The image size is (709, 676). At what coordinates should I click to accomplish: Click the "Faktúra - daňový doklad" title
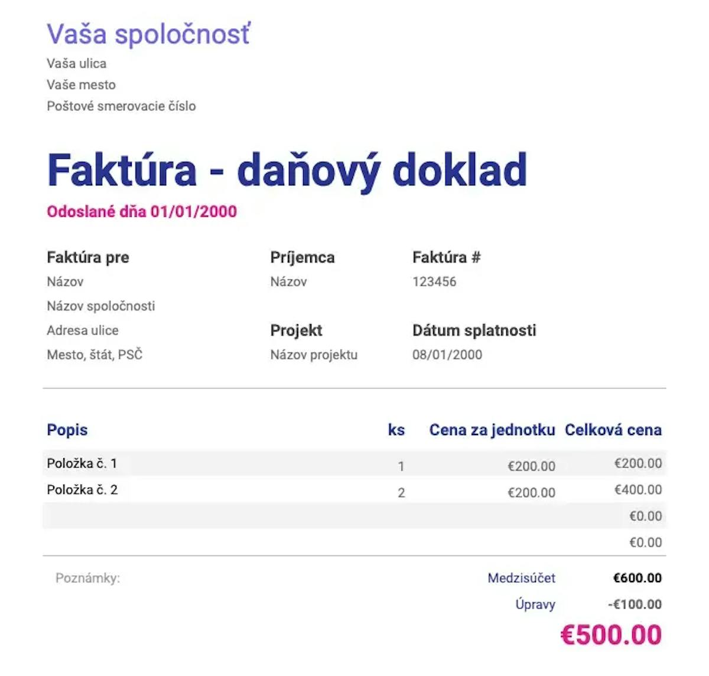pyautogui.click(x=287, y=170)
